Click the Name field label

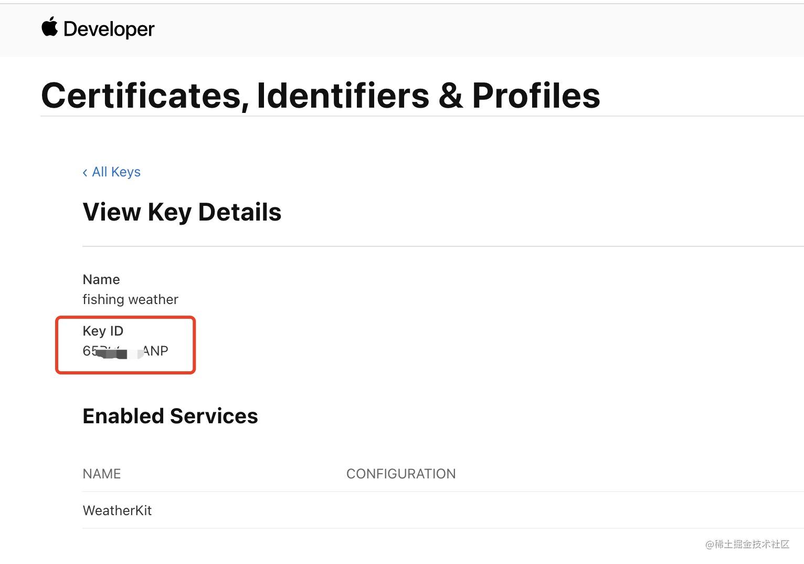click(101, 279)
